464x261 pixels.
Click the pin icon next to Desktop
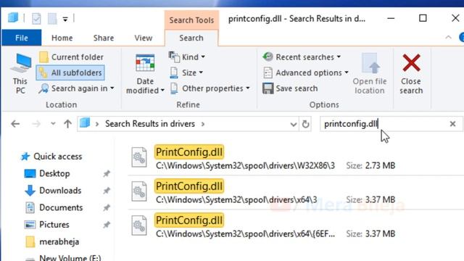[x=107, y=173]
